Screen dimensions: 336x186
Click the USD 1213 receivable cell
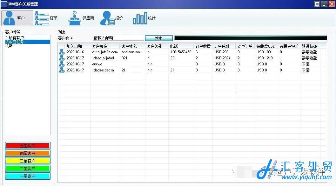point(265,58)
